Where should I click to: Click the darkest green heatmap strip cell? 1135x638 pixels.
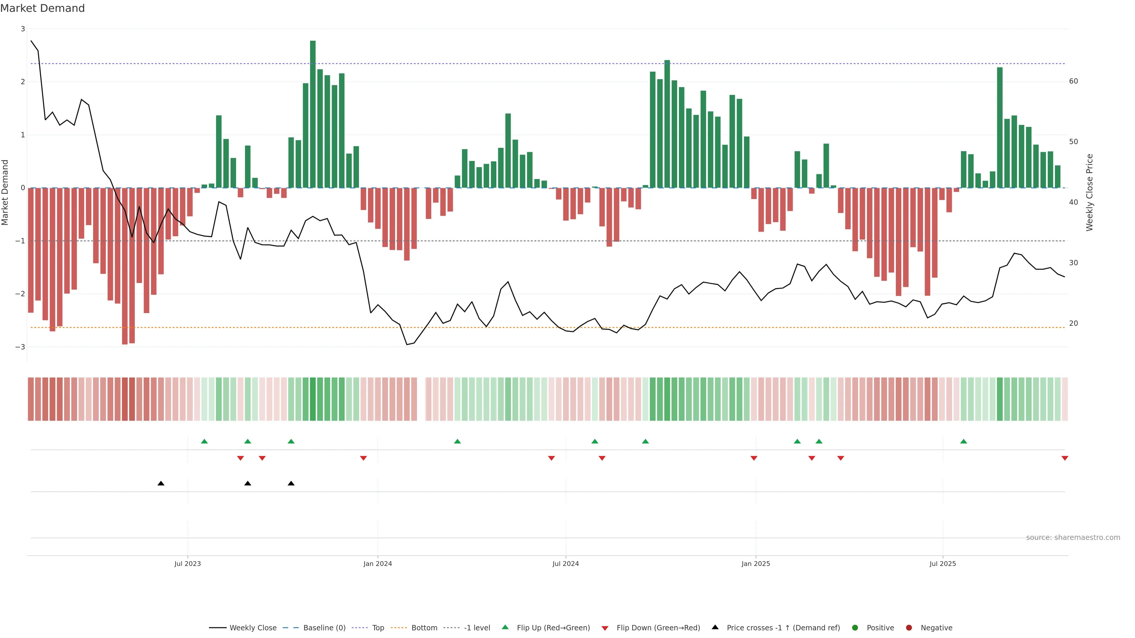[313, 399]
